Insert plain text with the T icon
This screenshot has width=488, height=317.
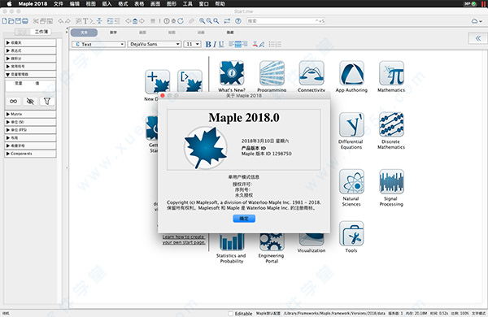(85, 21)
